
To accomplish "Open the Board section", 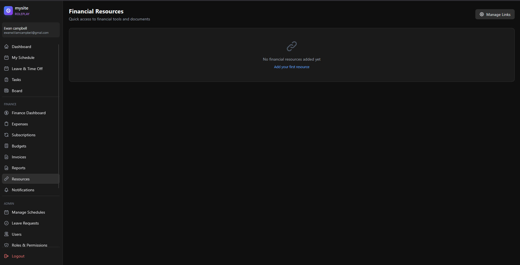I will [17, 91].
